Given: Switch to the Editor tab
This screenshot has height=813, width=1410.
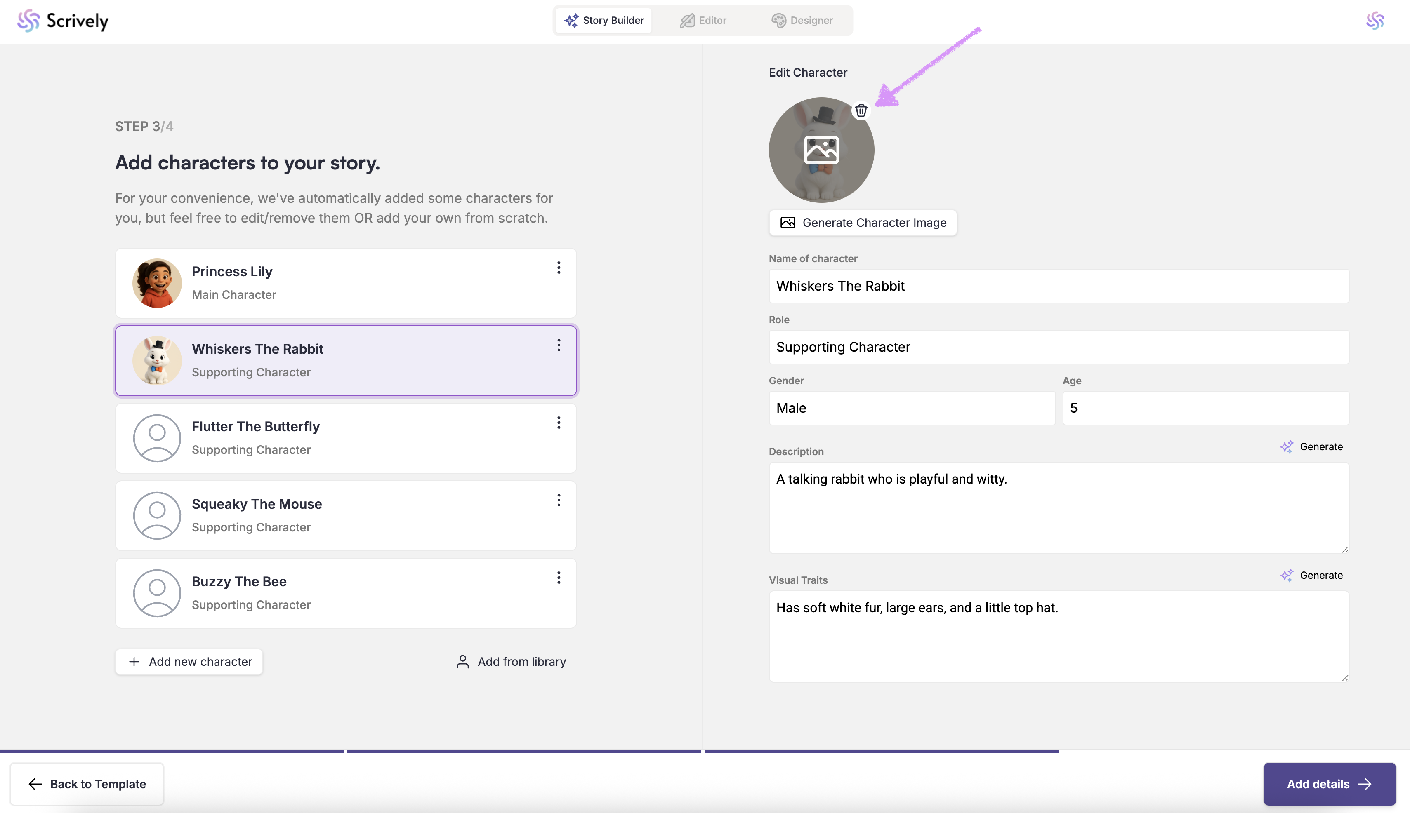Looking at the screenshot, I should click(x=703, y=21).
